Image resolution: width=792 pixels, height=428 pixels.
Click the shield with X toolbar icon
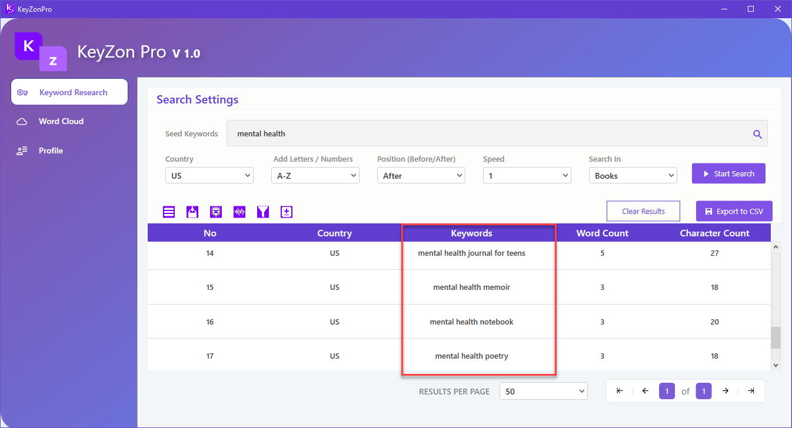(x=216, y=212)
